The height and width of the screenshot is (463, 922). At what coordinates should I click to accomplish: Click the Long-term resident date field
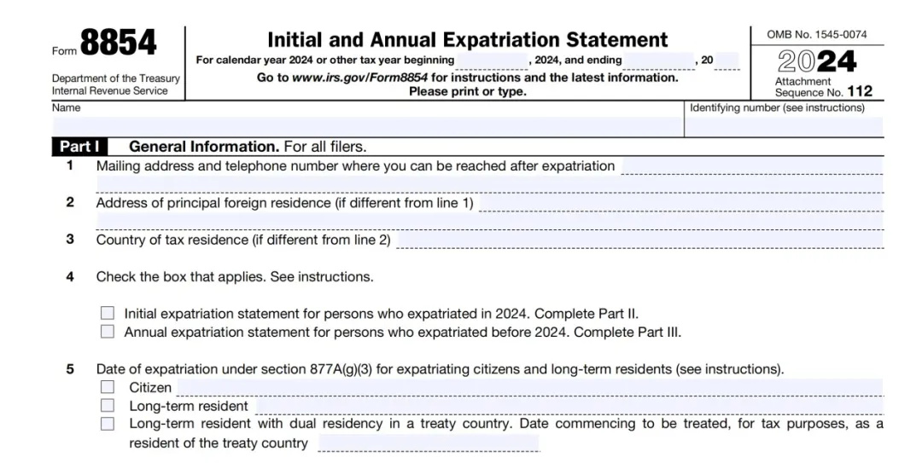tap(568, 406)
